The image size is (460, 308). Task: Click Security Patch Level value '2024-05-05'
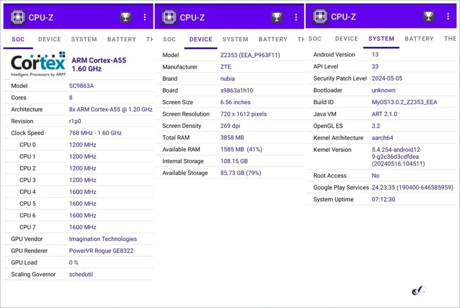pos(387,78)
